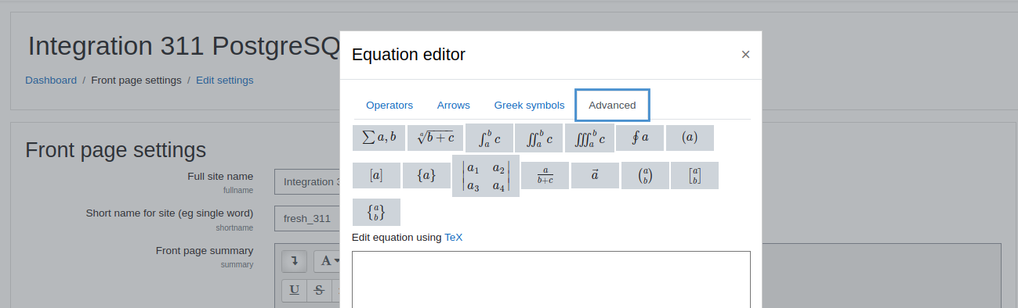The height and width of the screenshot is (308, 1018).
Task: Insert curly braces around a
Action: coord(426,176)
